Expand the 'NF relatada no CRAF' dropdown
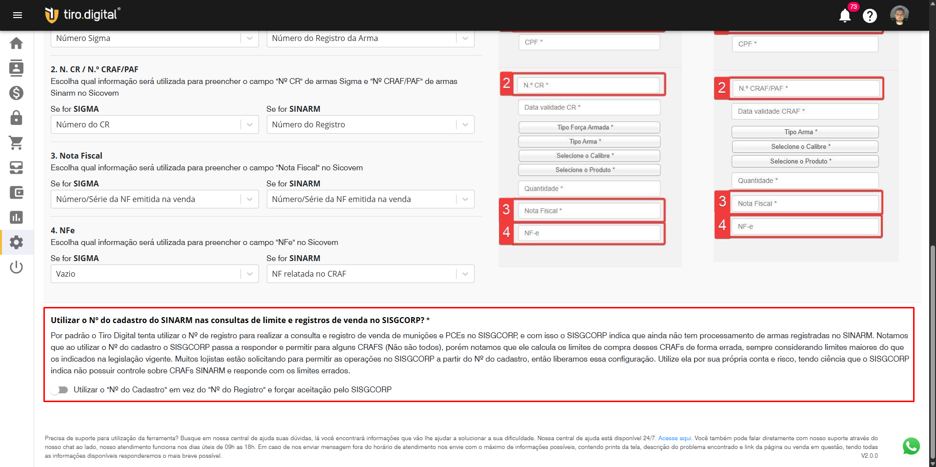Image resolution: width=936 pixels, height=467 pixels. 370,274
